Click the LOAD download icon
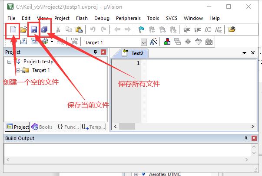The height and width of the screenshot is (176, 262). point(74,41)
